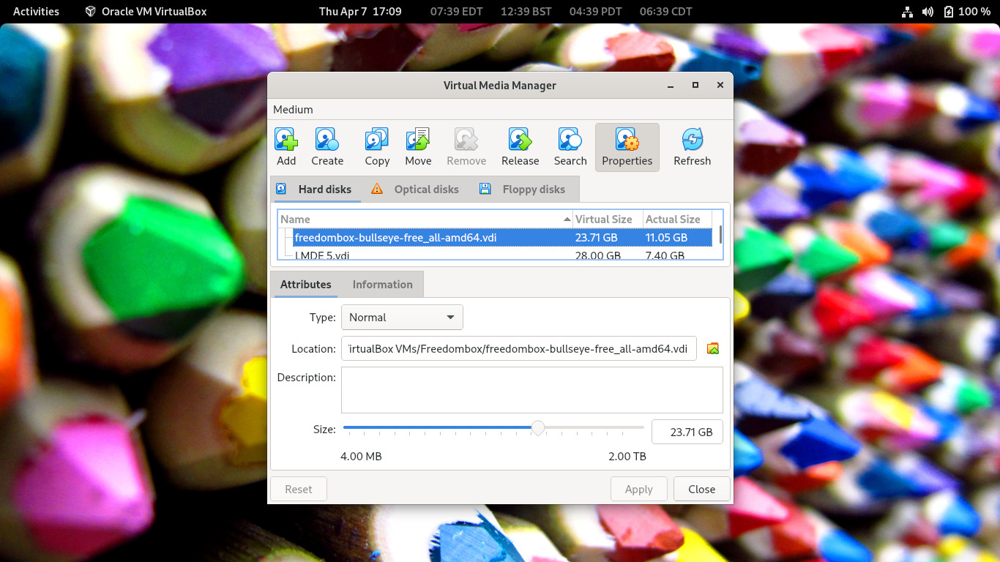Sort by Actual Size column header
Image resolution: width=1000 pixels, height=562 pixels.
(677, 220)
